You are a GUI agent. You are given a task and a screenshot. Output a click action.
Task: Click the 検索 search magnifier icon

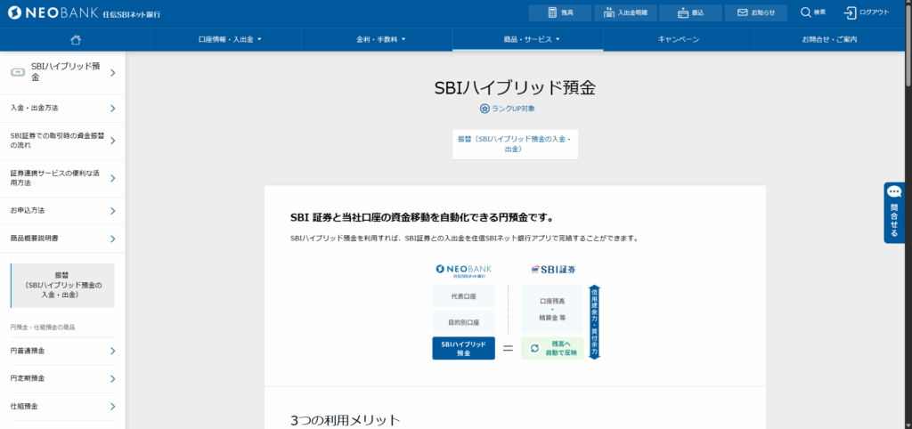point(805,12)
